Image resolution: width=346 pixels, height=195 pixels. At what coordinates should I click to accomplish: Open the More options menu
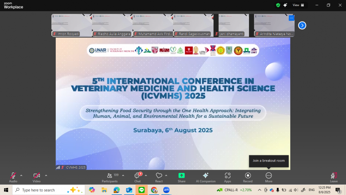coord(268,177)
